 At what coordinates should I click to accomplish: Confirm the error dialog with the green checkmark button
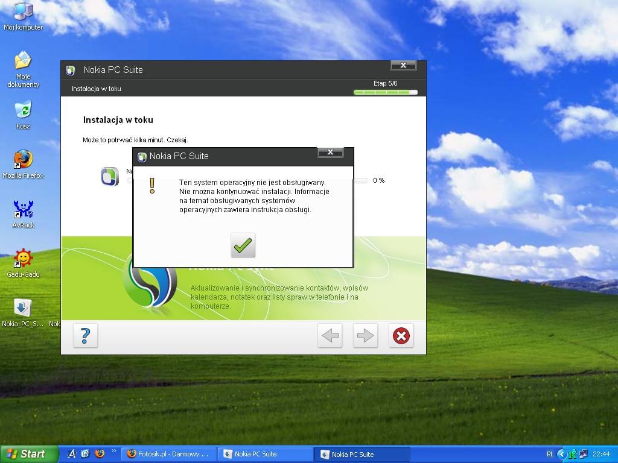coord(243,245)
